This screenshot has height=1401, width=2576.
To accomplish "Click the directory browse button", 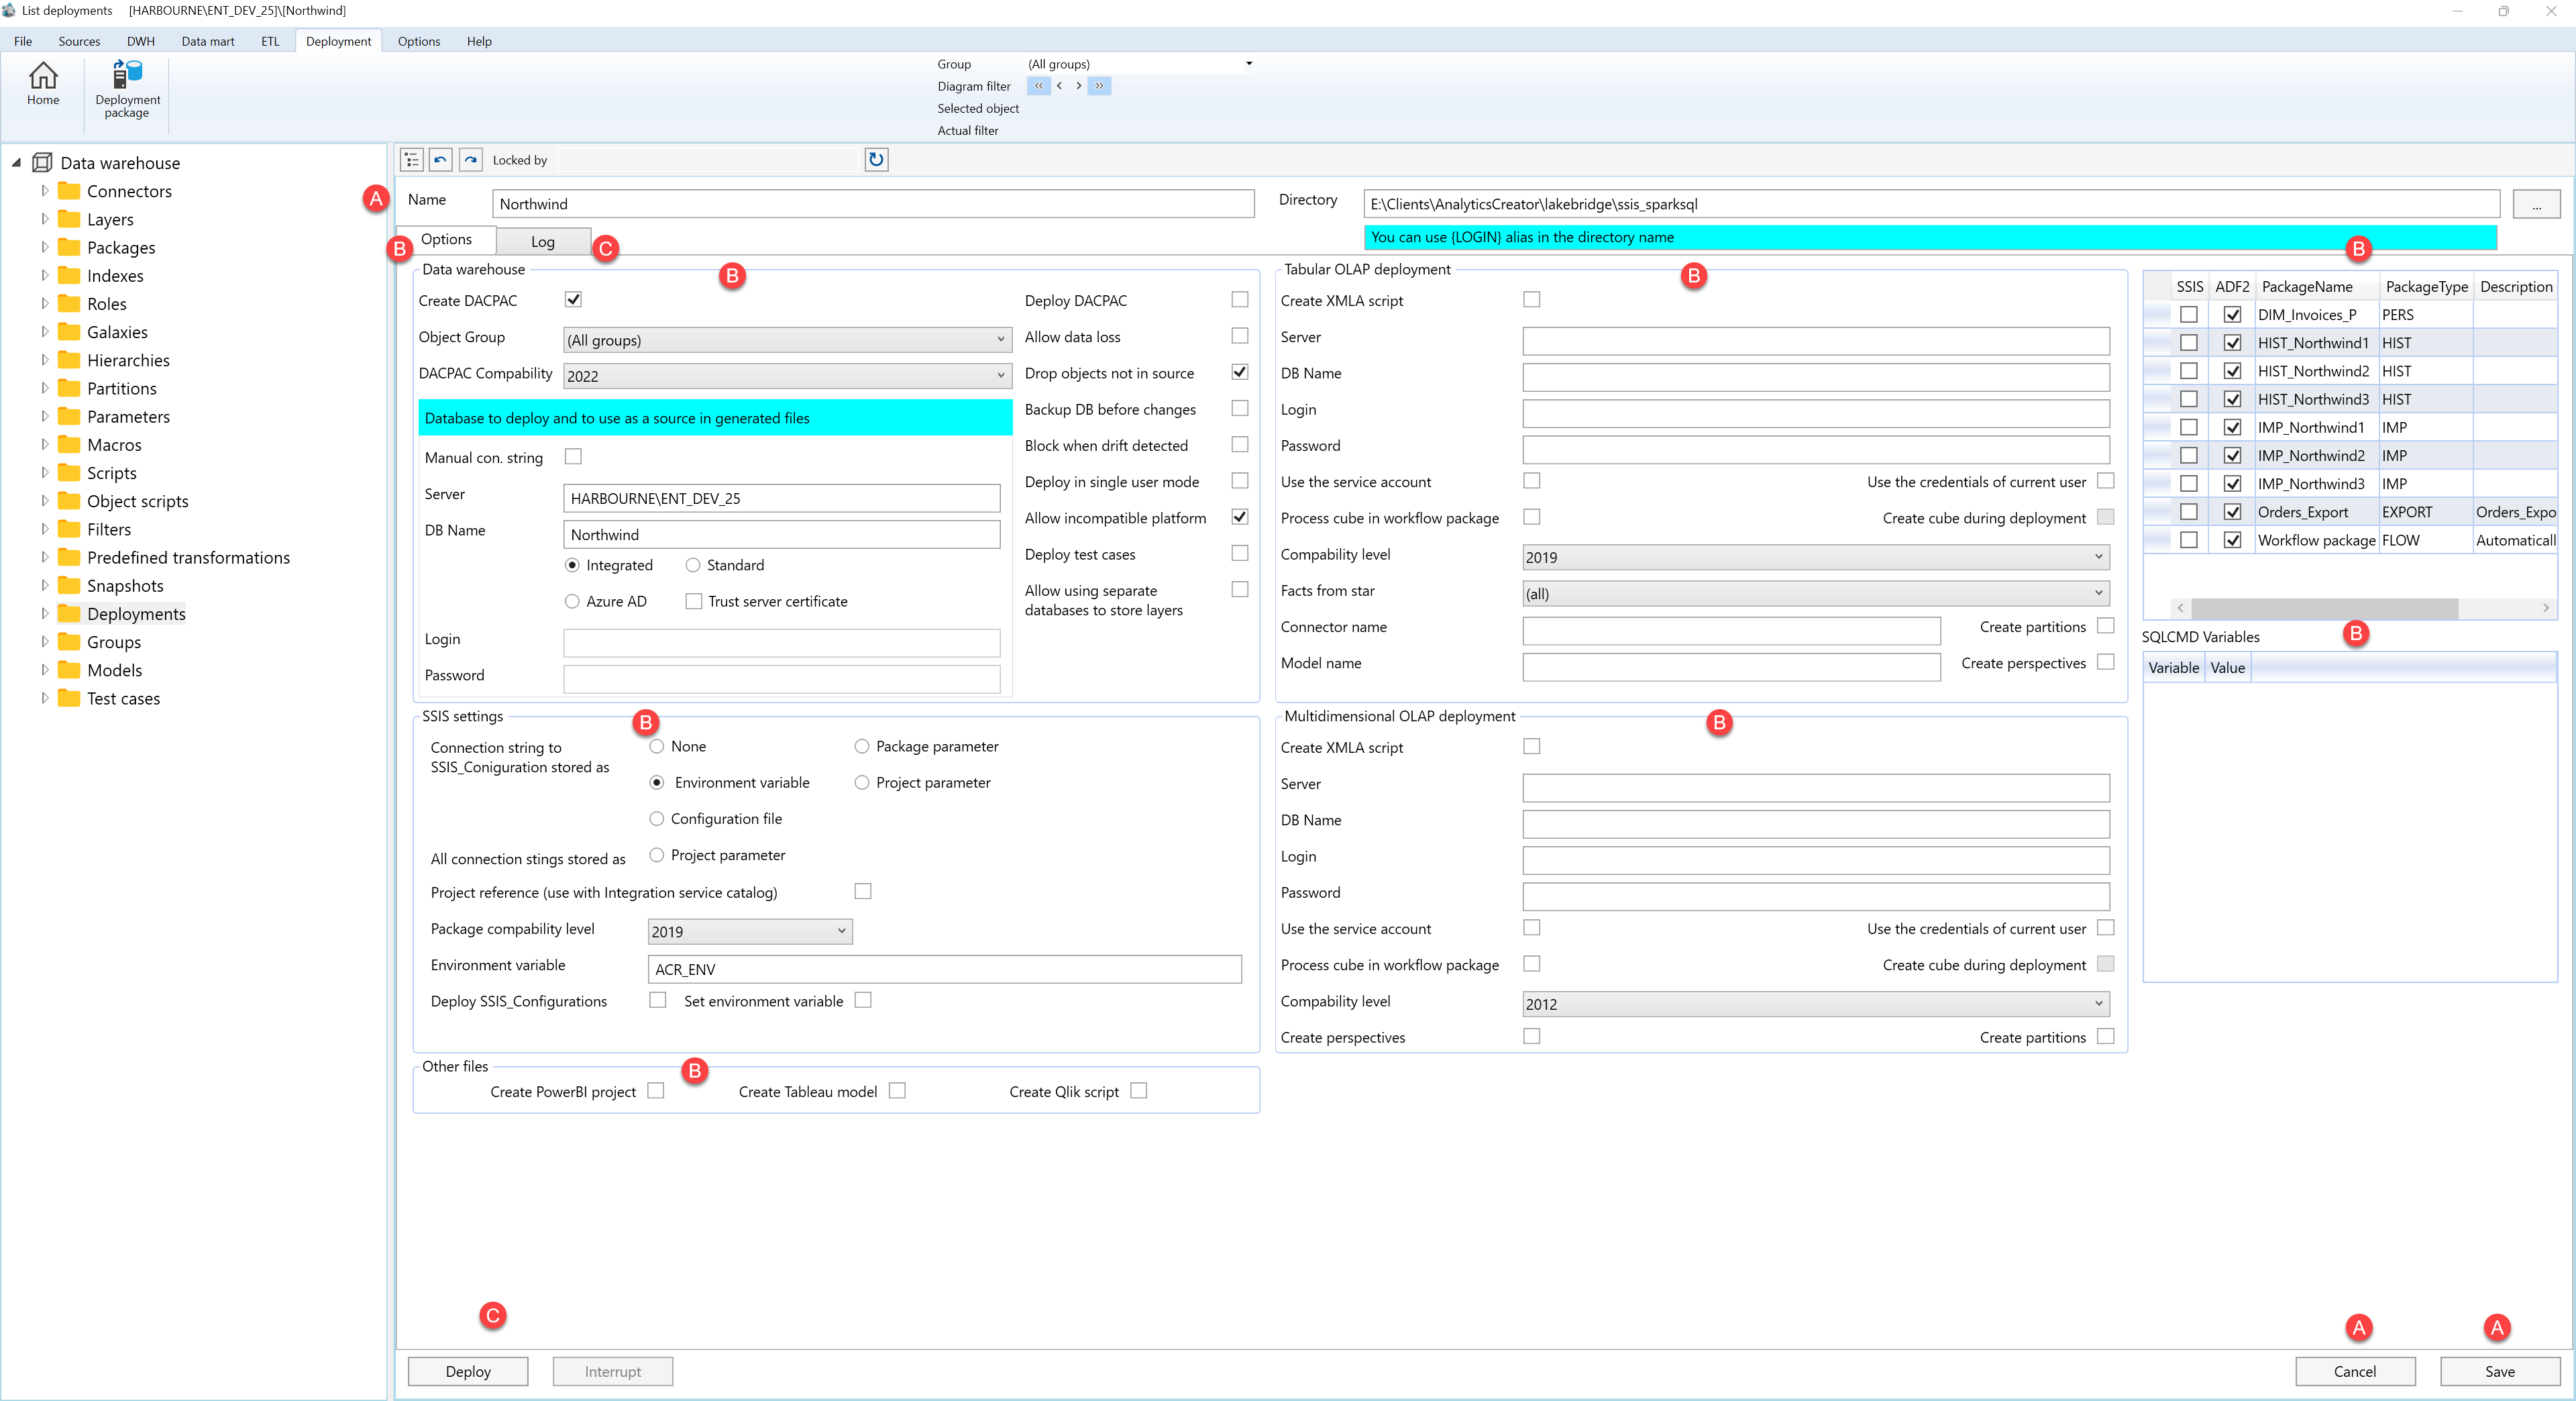I will point(2536,204).
